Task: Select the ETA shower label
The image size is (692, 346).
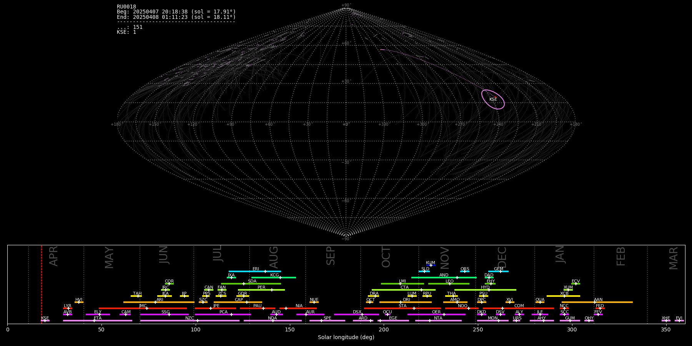Action: click(x=98, y=318)
